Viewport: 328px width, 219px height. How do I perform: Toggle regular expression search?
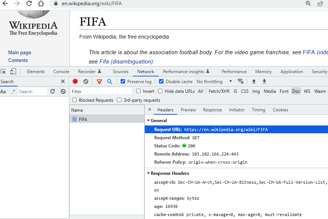(13, 91)
